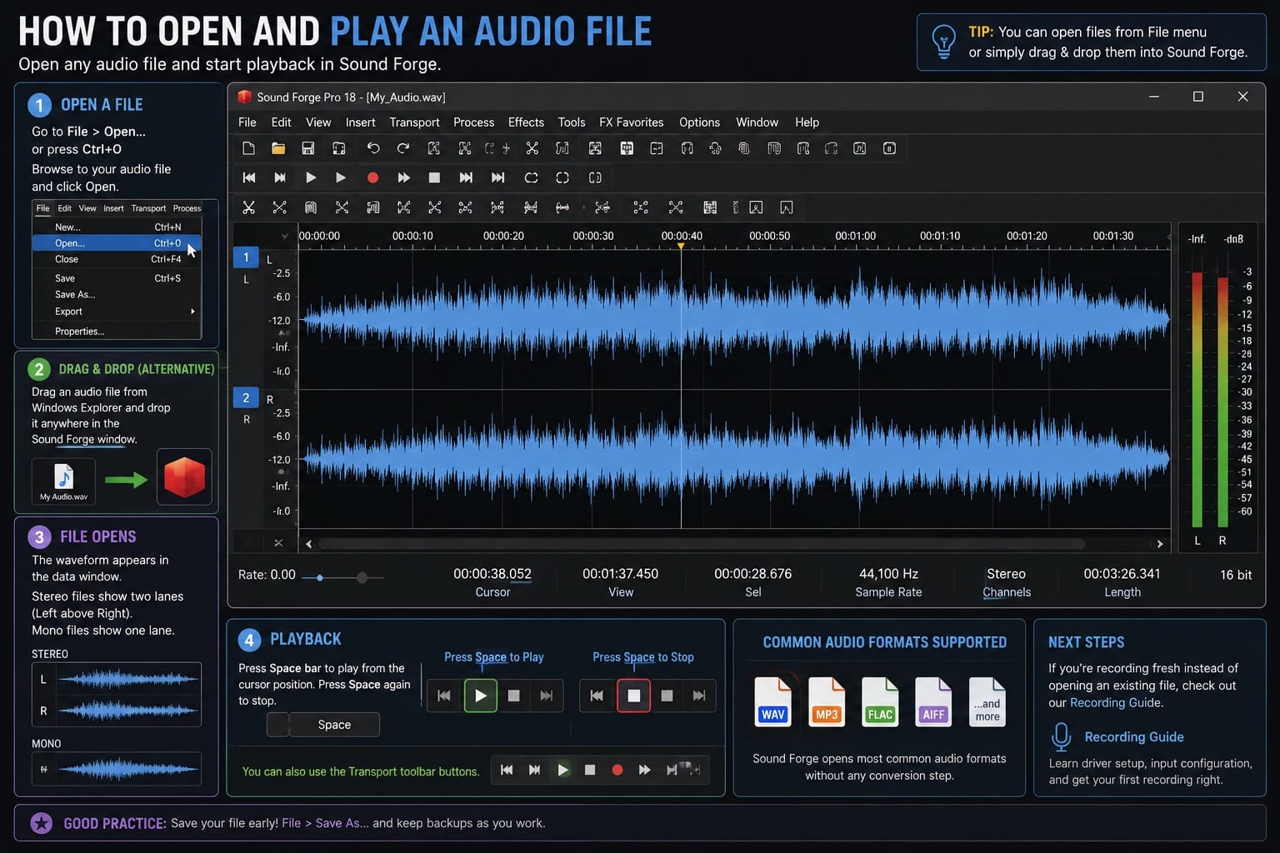Click the green-highlighted Play button under Press Space to Play
This screenshot has width=1280, height=853.
[481, 696]
